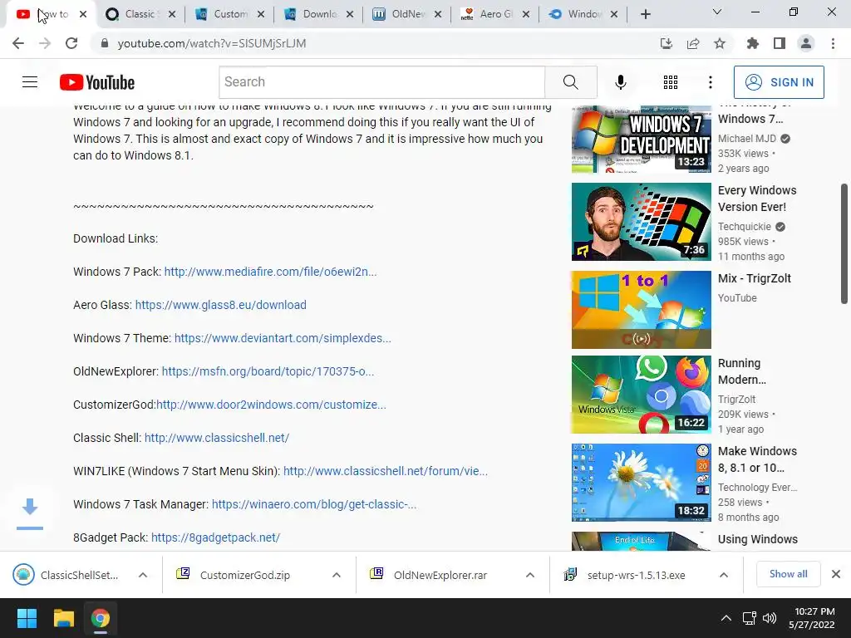This screenshot has width=851, height=638.
Task: Click the install app icon in the address bar
Action: [x=666, y=43]
